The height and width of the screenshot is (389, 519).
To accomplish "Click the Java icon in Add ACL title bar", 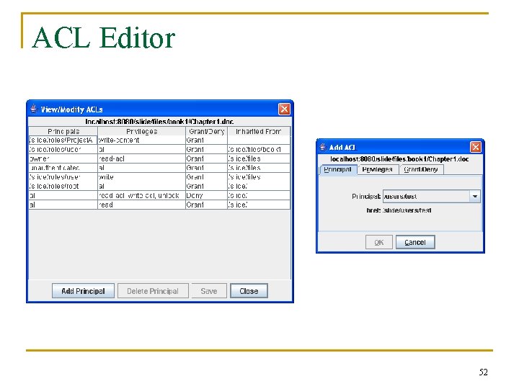I will (323, 147).
